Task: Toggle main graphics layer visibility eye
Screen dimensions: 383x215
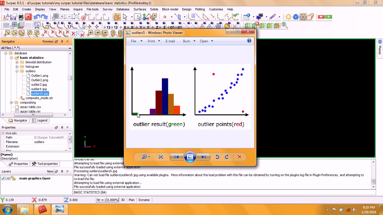Action: [x=8, y=178]
